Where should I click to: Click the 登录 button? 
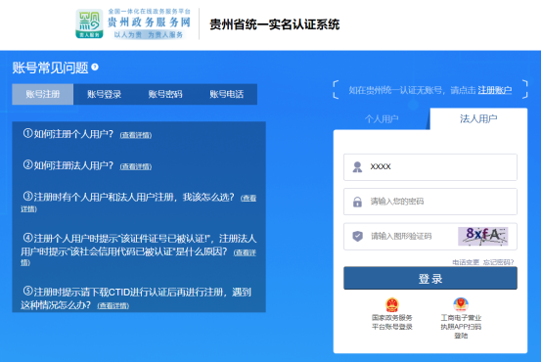pos(430,278)
